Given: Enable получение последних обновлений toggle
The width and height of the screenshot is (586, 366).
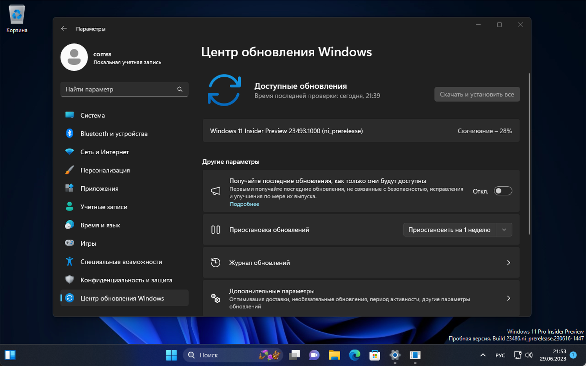Looking at the screenshot, I should pyautogui.click(x=503, y=191).
